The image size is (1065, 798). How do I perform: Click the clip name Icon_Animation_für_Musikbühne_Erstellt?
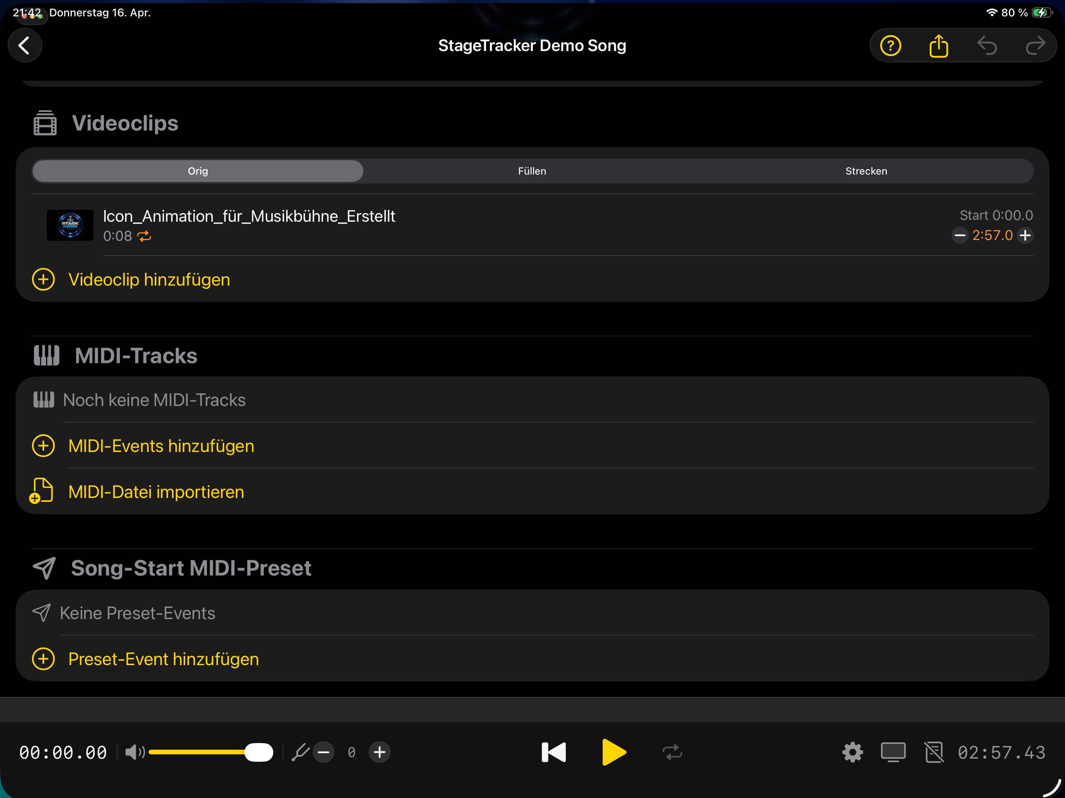pos(249,216)
